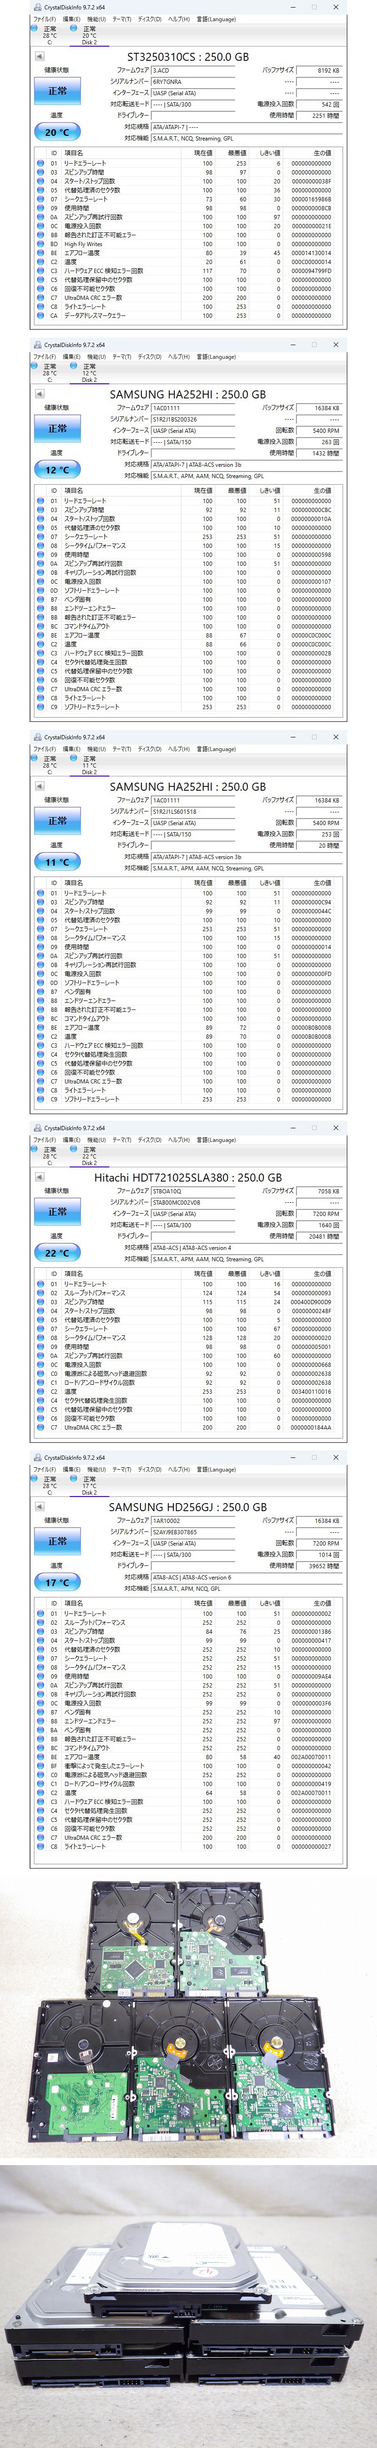Click 生の値 column header in ST3250310CS table

pos(323,153)
